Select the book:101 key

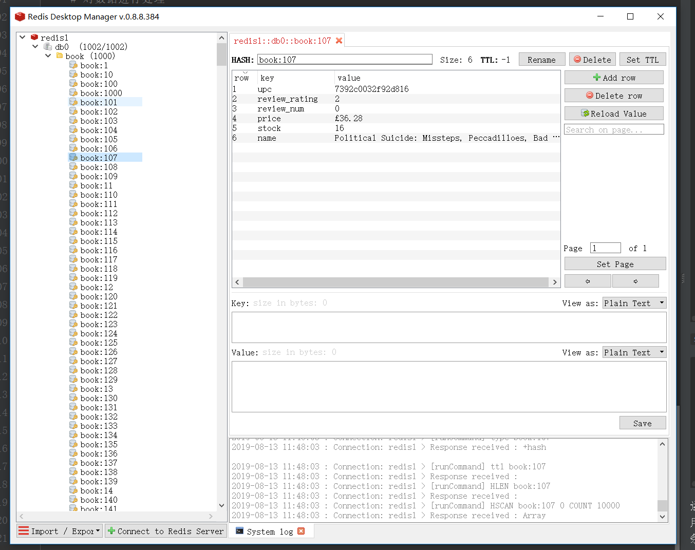click(99, 102)
